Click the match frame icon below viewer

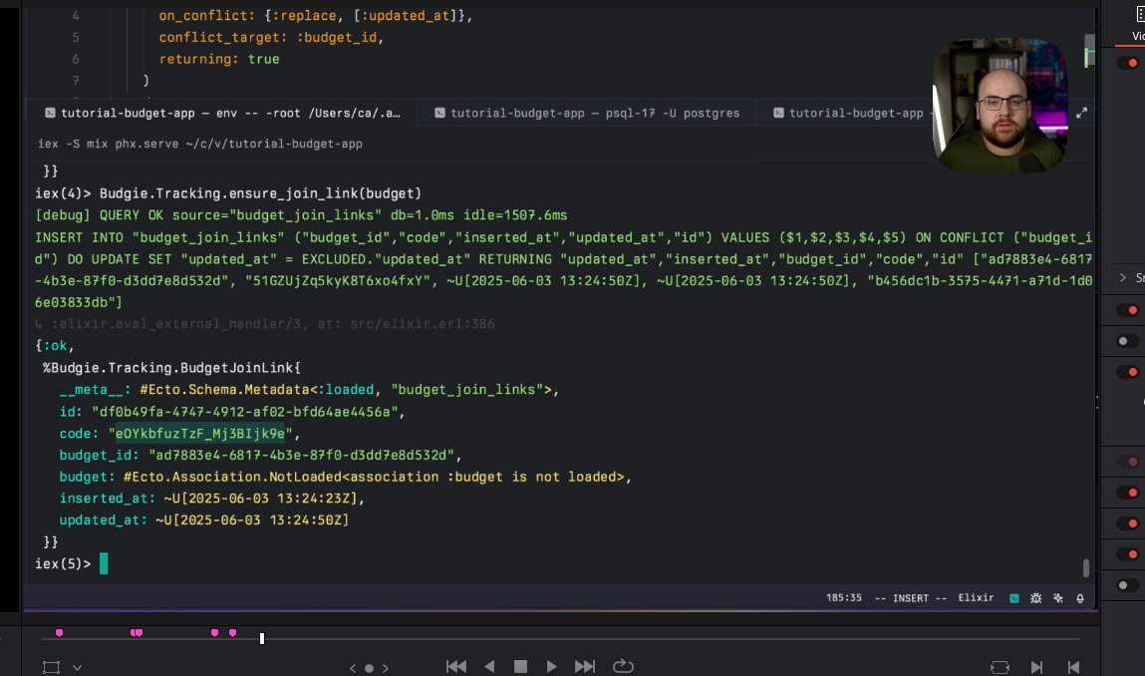tap(1000, 667)
